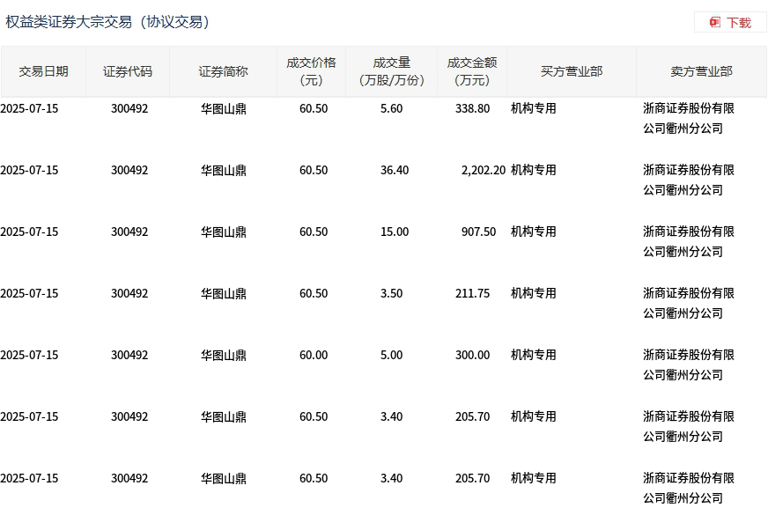Viewport: 768px width, 530px height.
Task: Click the 卖方营业部 column header
Action: pos(701,72)
